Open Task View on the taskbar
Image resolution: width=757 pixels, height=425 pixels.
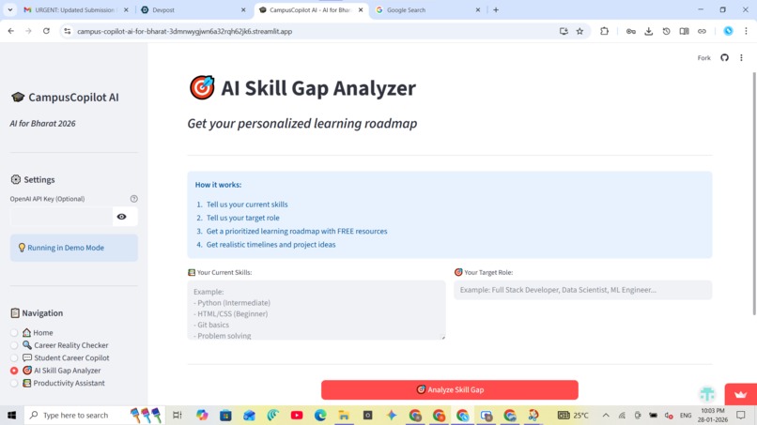coord(178,415)
